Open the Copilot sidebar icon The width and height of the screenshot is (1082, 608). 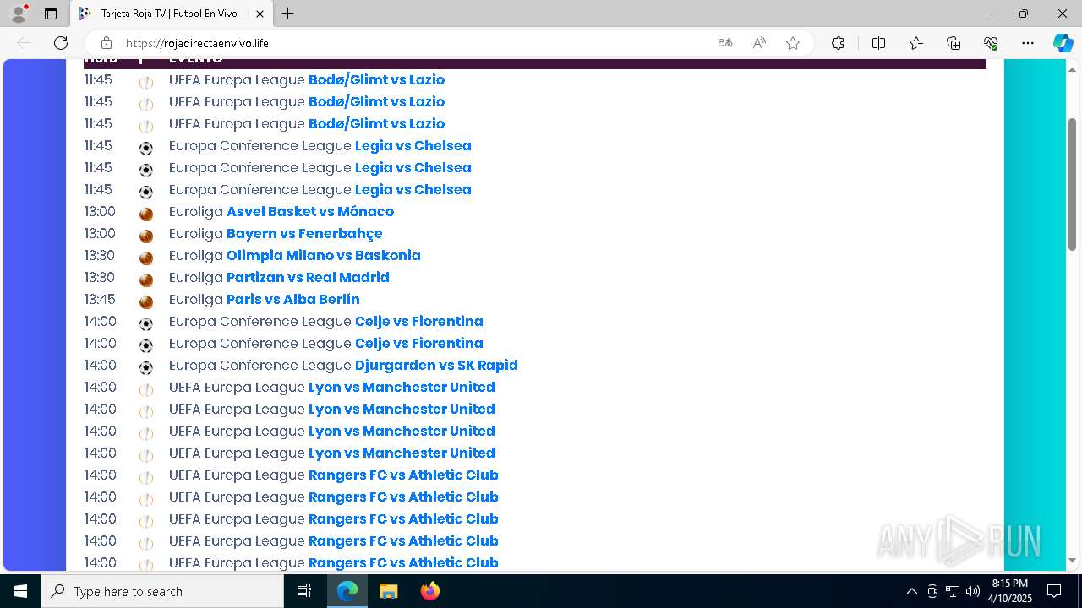pos(1063,43)
